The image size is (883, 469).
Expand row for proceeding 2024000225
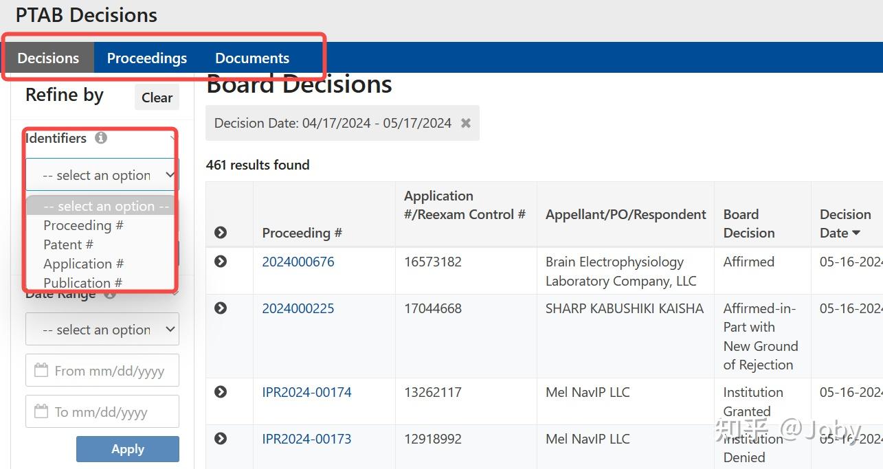[221, 308]
